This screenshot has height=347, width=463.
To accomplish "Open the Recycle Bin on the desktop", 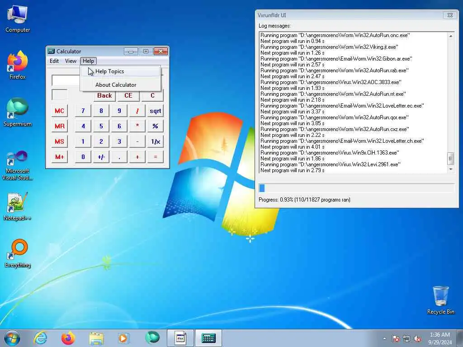I will click(440, 300).
